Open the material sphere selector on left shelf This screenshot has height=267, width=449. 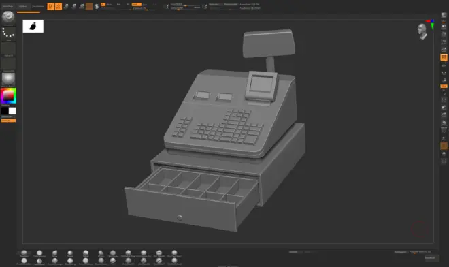tap(8, 80)
